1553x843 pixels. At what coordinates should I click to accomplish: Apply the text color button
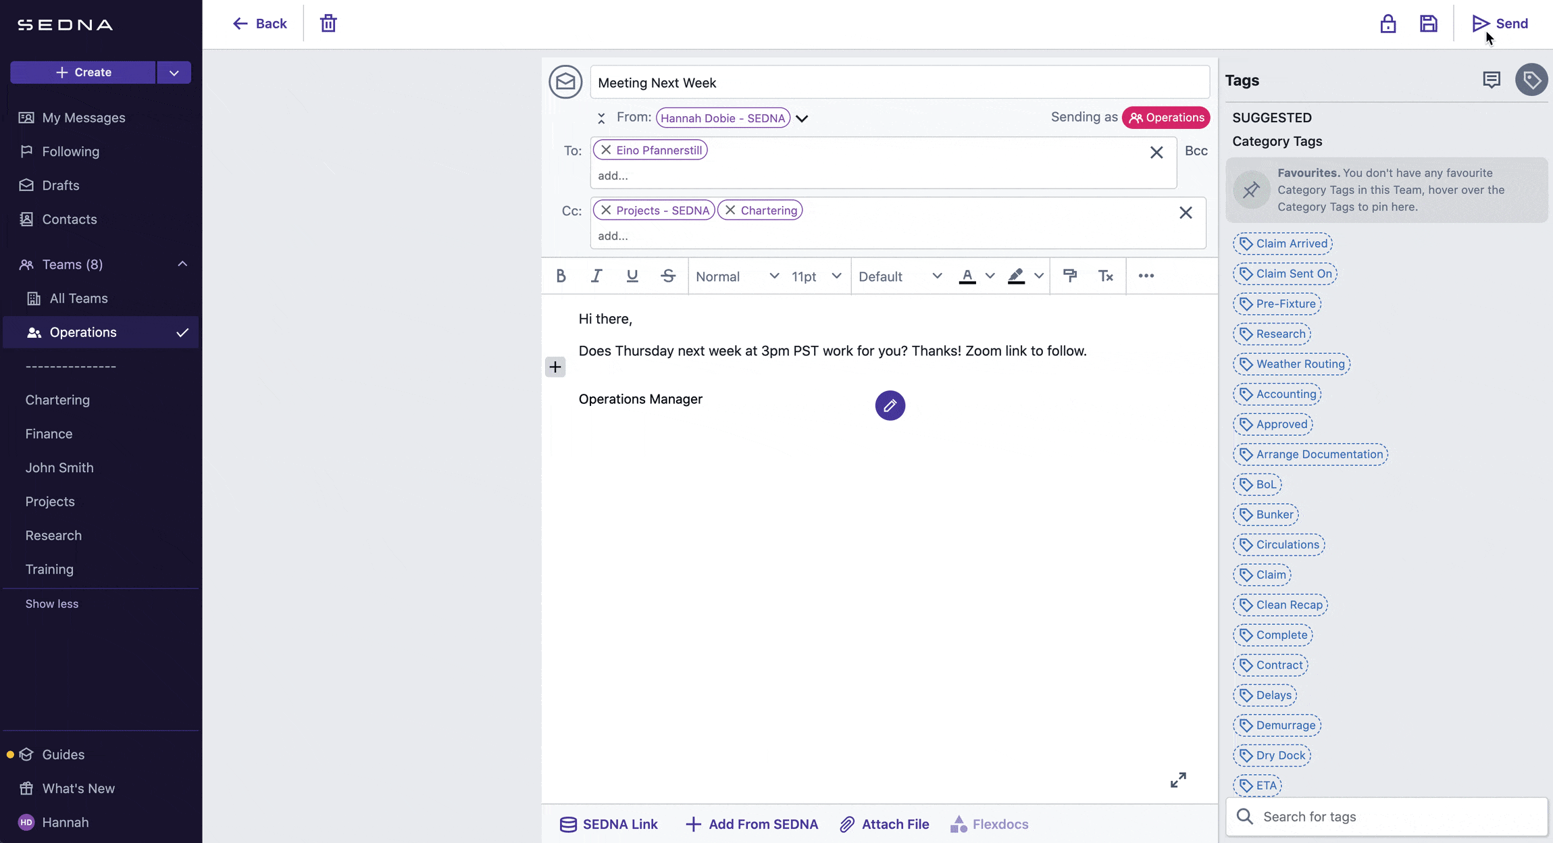tap(967, 276)
